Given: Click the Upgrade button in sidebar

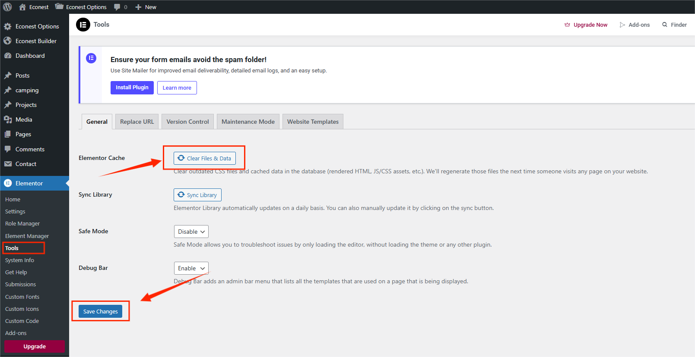Looking at the screenshot, I should 35,346.
